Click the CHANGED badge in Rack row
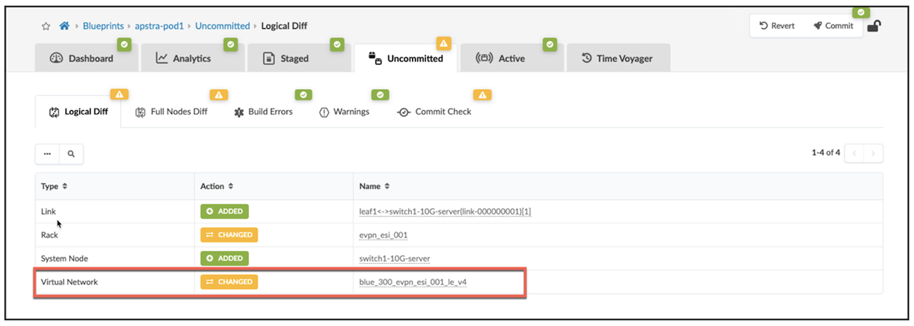The width and height of the screenshot is (914, 326). point(229,235)
